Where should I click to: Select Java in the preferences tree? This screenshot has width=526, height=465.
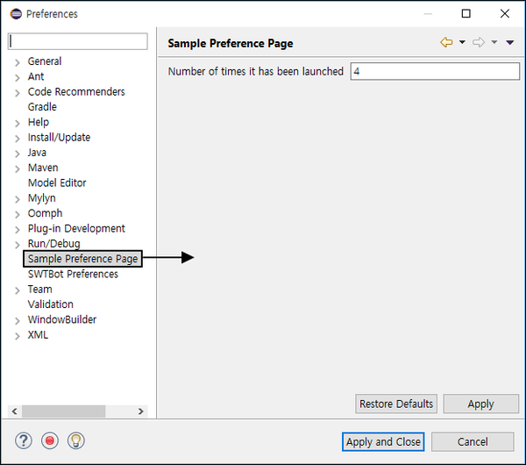coord(37,153)
